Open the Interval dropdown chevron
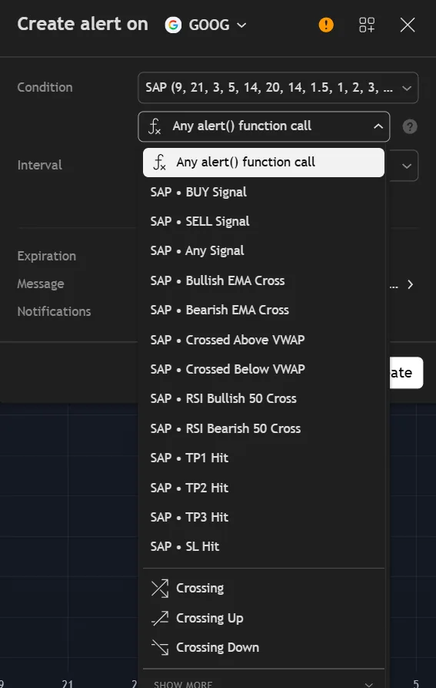436x688 pixels. coord(407,166)
